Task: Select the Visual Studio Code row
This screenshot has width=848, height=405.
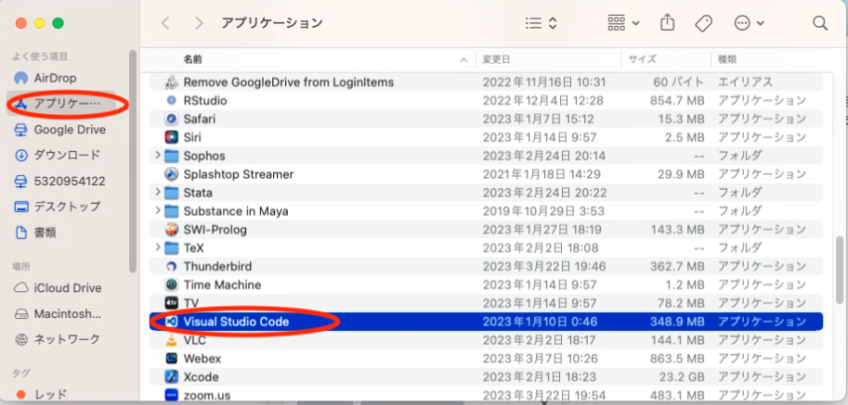Action: click(x=236, y=322)
